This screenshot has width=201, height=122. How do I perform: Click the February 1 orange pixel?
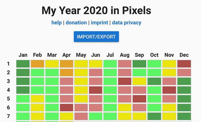click(x=37, y=64)
